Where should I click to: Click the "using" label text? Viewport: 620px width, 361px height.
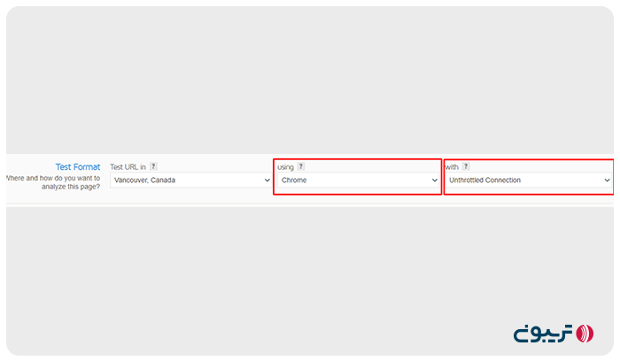[285, 166]
